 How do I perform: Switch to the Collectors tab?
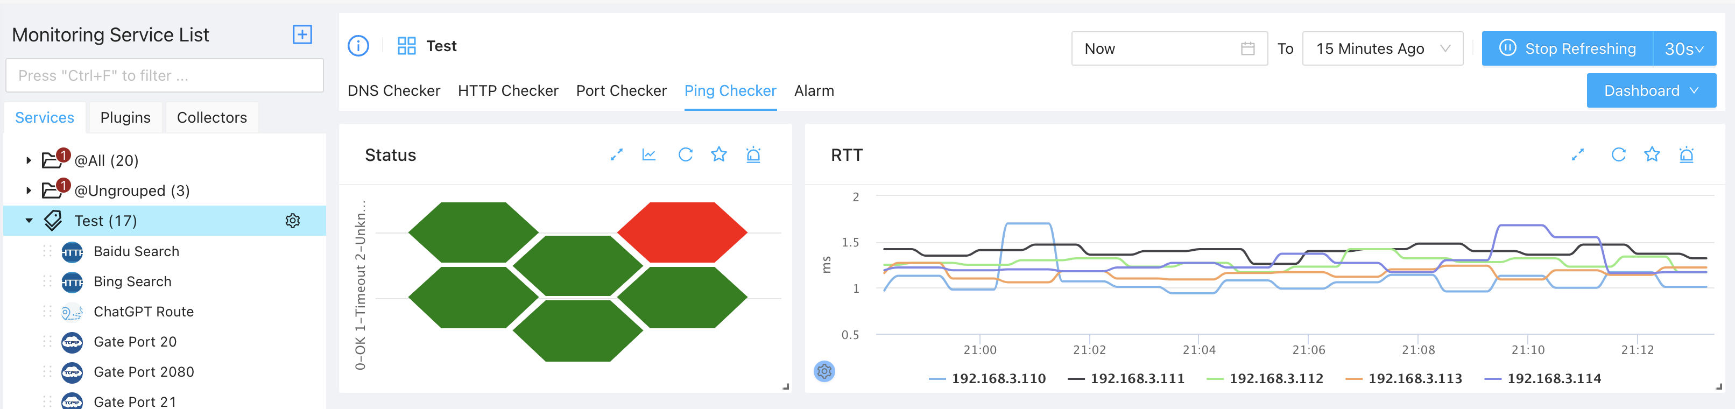coord(211,118)
